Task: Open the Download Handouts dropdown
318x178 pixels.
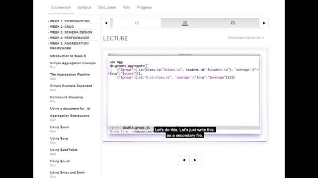Action: pyautogui.click(x=245, y=38)
